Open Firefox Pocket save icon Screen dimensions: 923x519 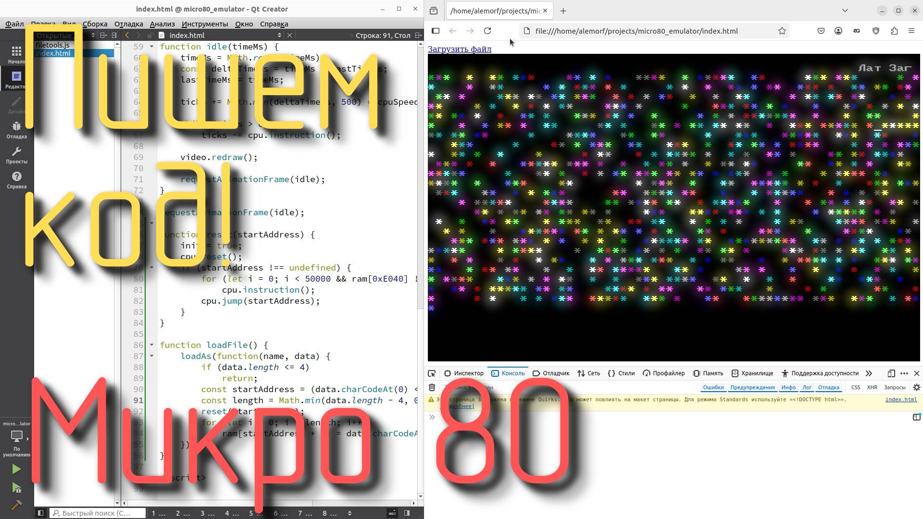pyautogui.click(x=821, y=31)
